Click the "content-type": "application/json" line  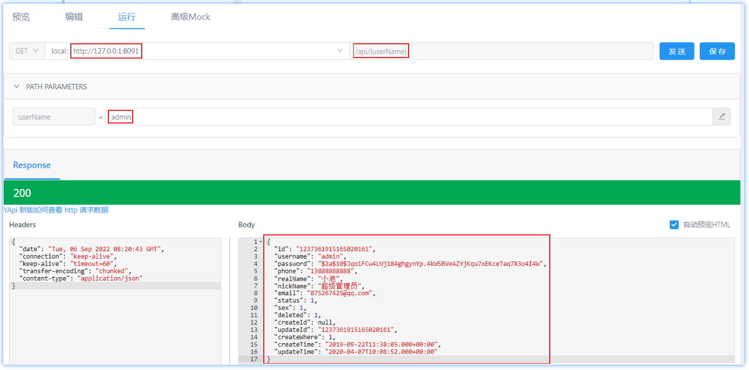(x=81, y=278)
